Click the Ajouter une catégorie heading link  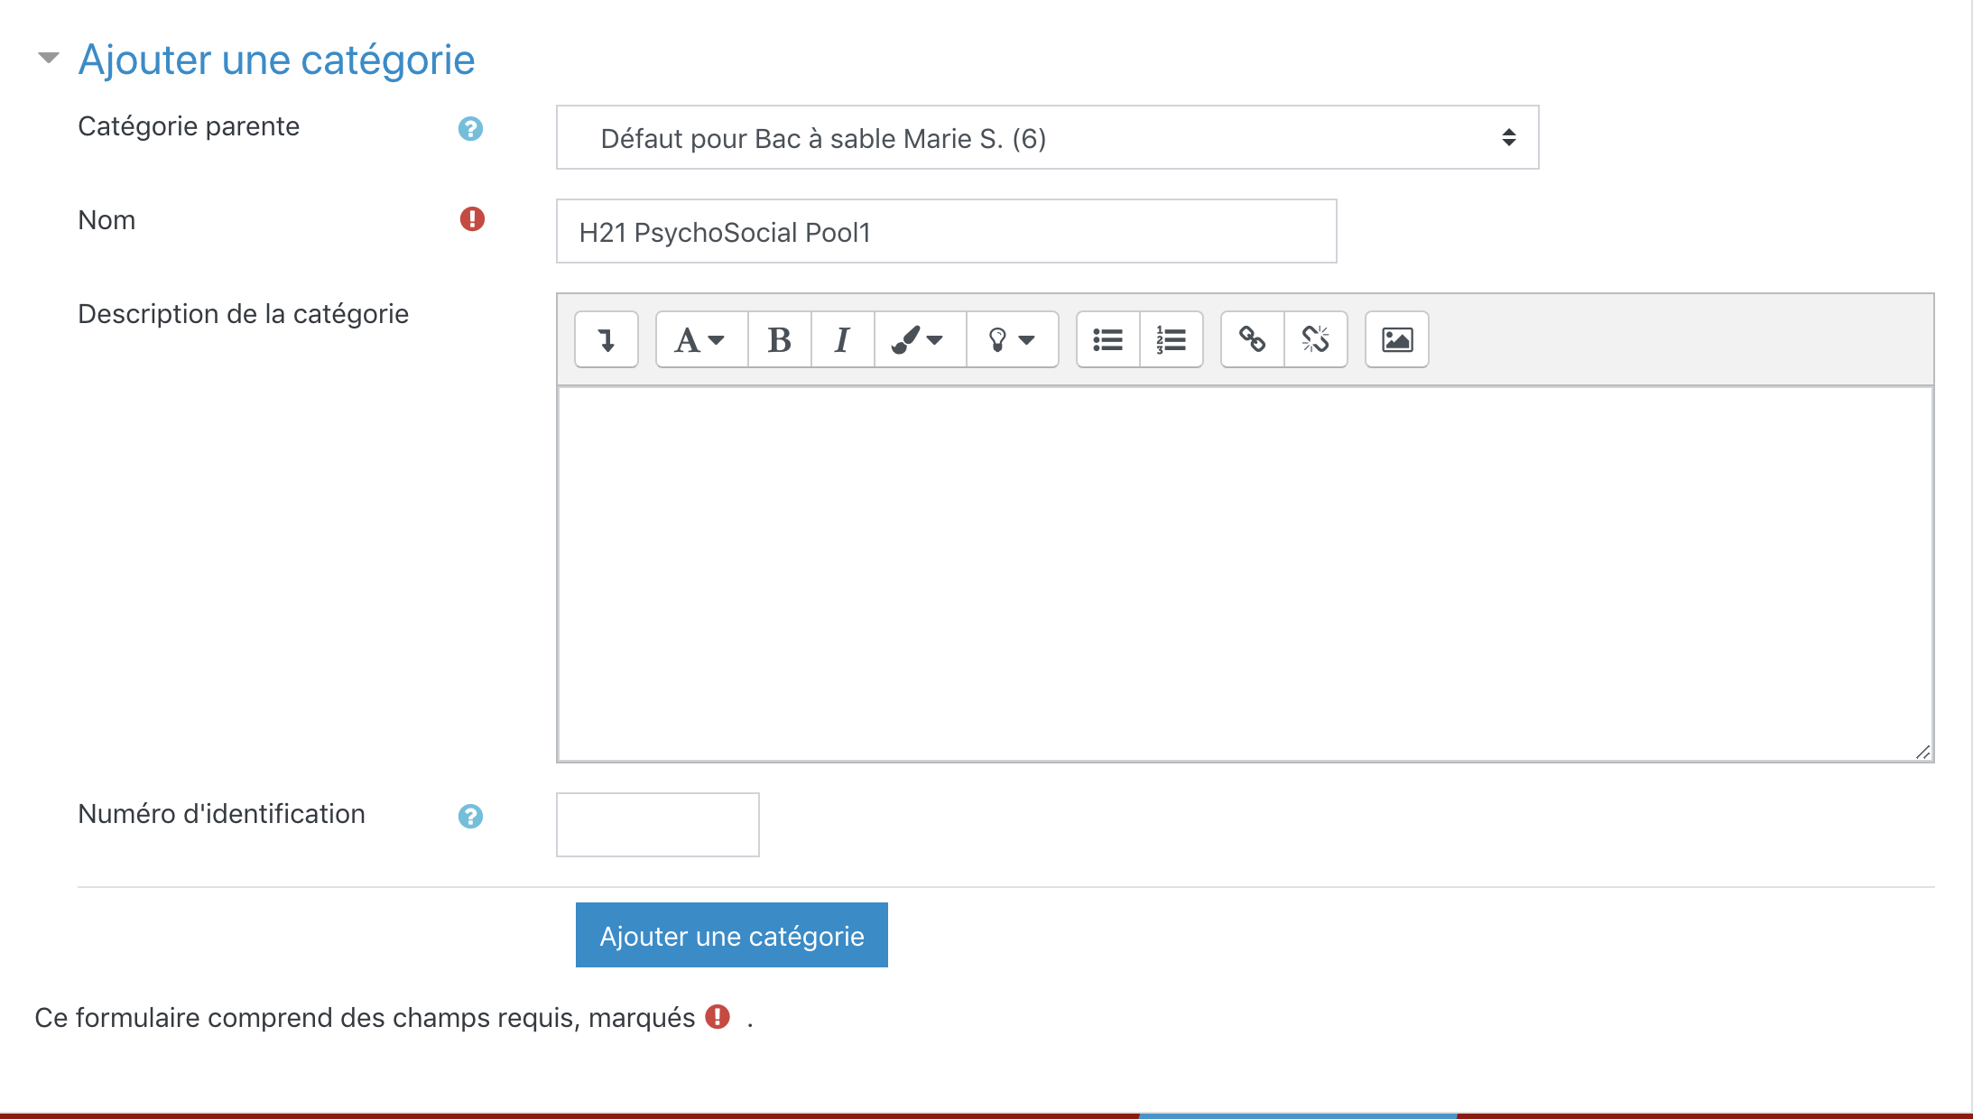[x=276, y=60]
